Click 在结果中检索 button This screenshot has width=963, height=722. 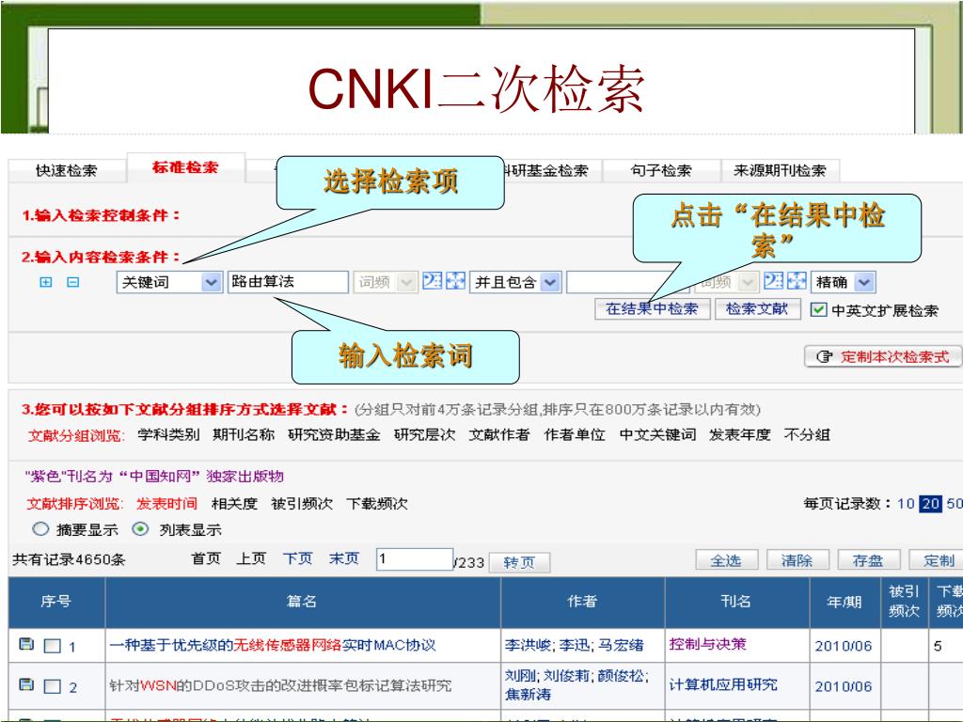click(x=653, y=308)
